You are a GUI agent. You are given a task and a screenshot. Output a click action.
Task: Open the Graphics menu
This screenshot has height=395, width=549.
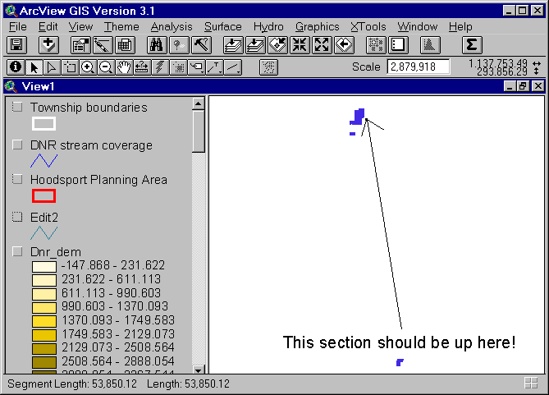coord(318,26)
